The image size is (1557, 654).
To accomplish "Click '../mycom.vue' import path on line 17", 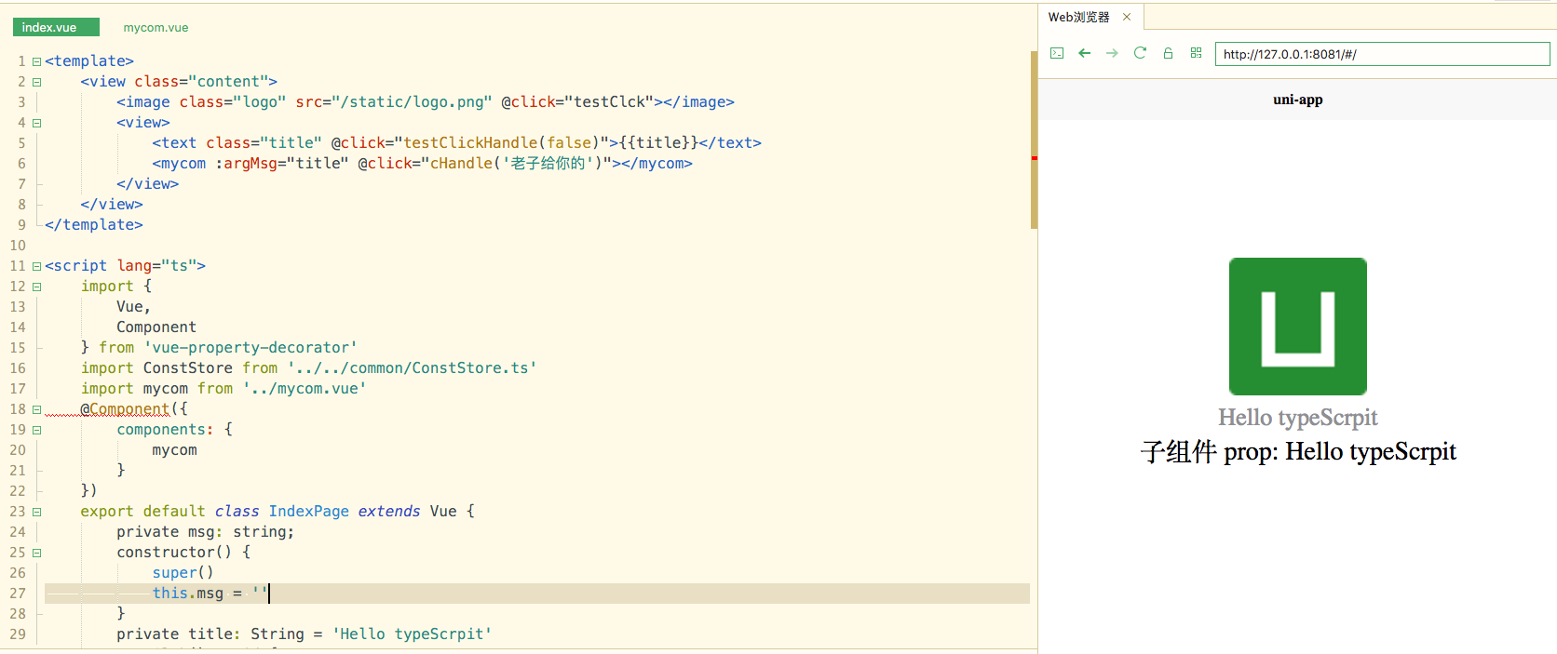I will click(x=305, y=388).
